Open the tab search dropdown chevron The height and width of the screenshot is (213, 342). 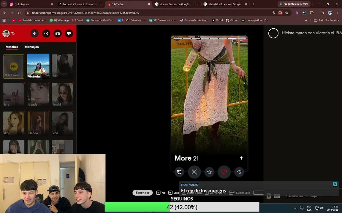[x=4, y=4]
